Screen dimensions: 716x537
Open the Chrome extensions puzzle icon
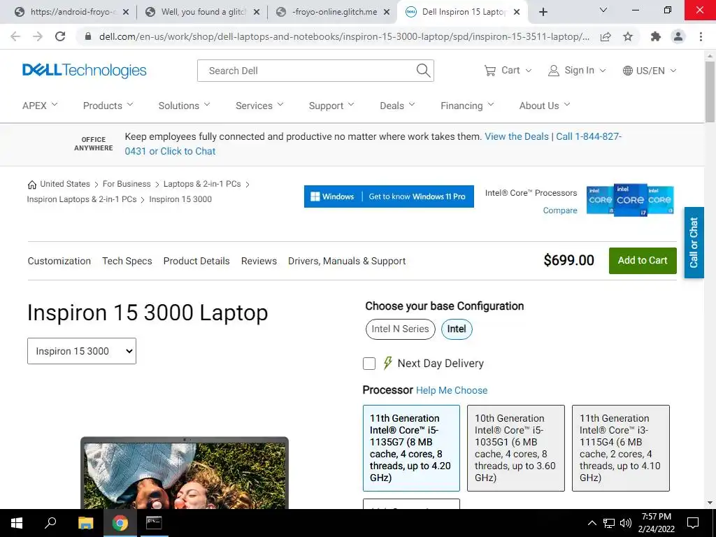coord(656,36)
